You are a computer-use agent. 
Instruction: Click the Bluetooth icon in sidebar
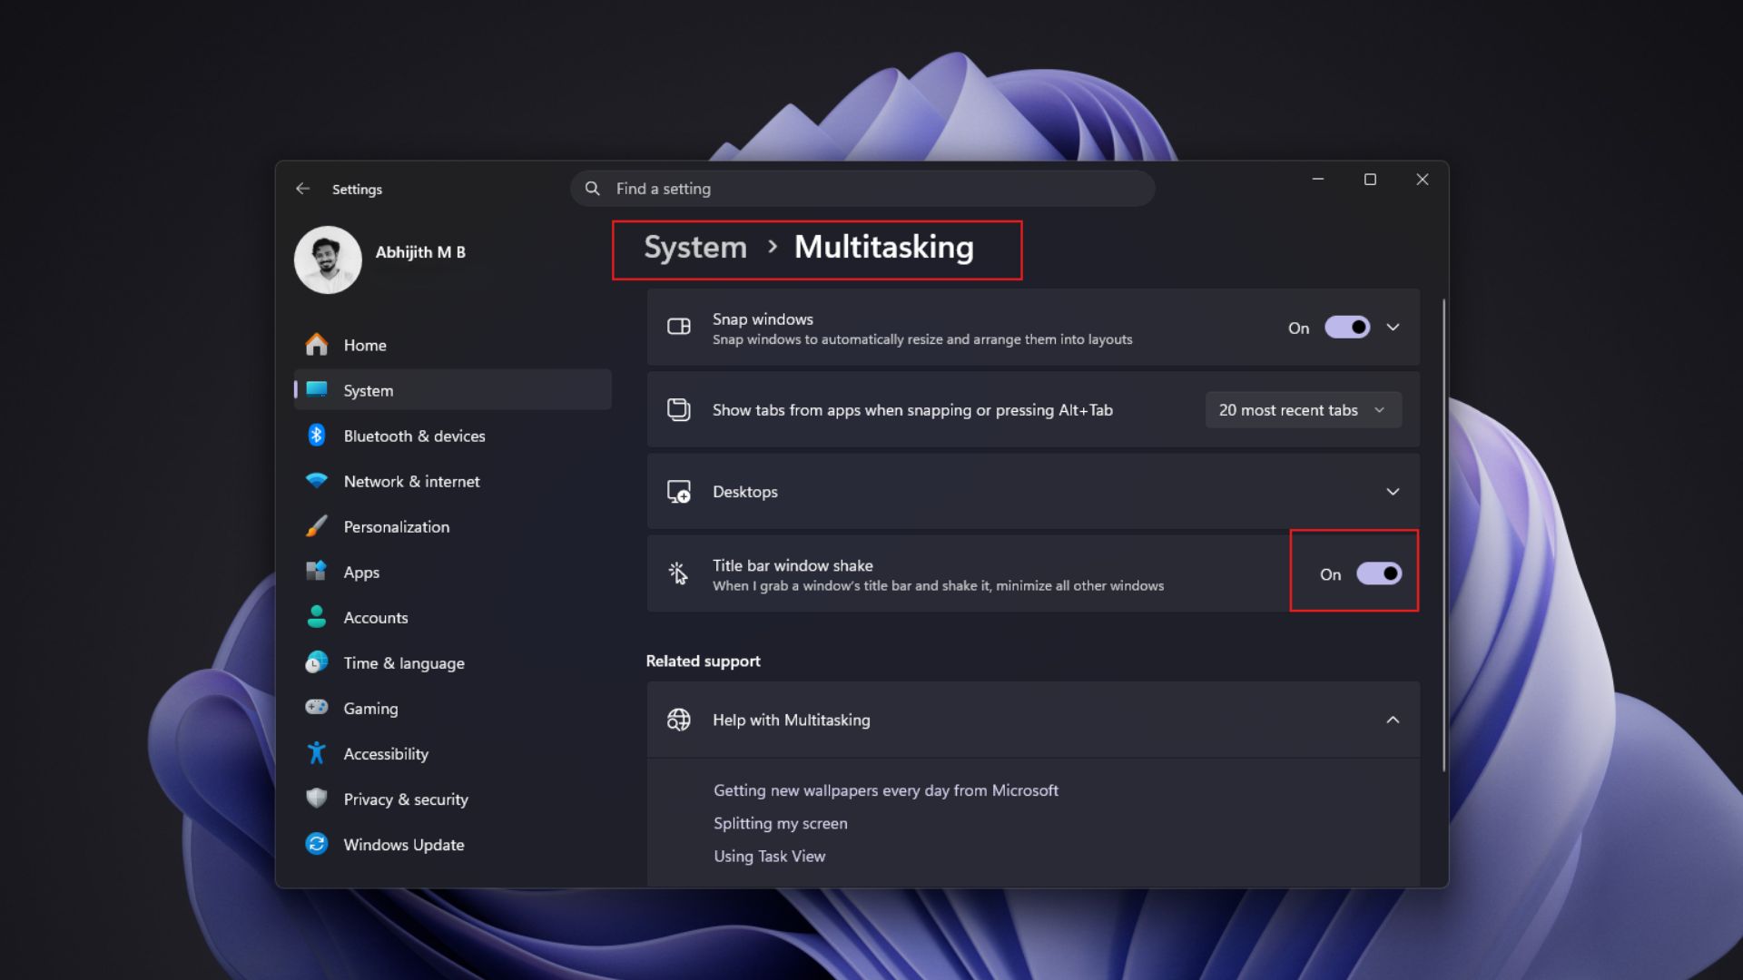tap(316, 436)
